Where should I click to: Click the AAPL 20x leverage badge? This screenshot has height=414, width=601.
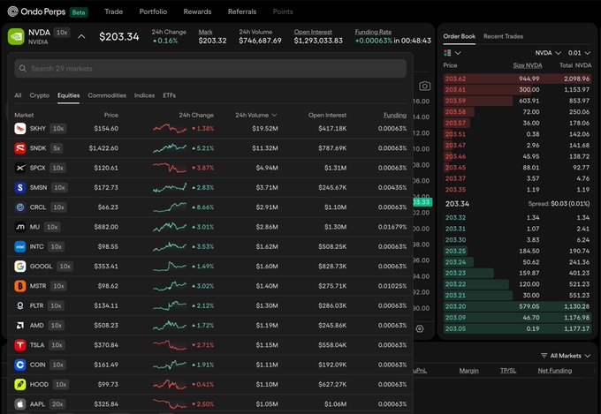(x=57, y=404)
